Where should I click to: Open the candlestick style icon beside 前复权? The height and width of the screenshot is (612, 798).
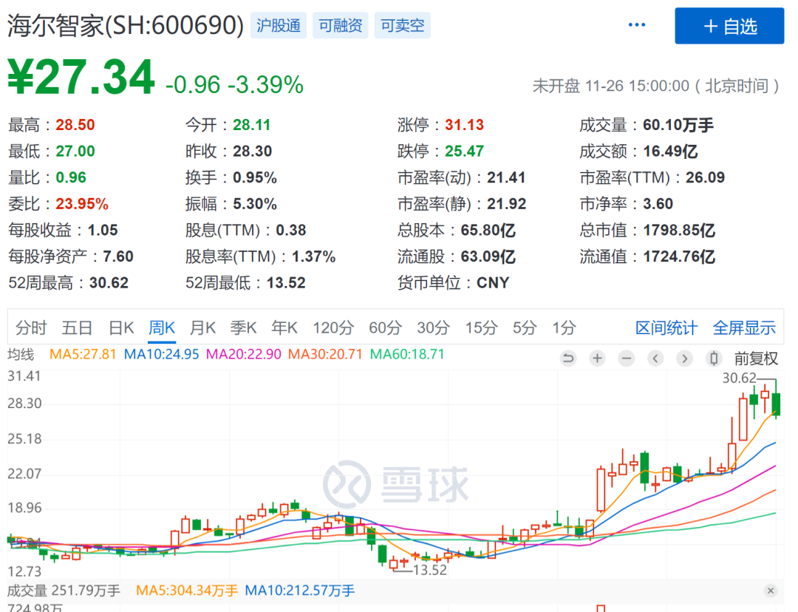coord(714,358)
